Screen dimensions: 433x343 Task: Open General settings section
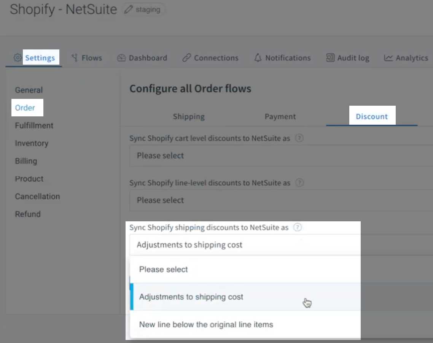[29, 90]
